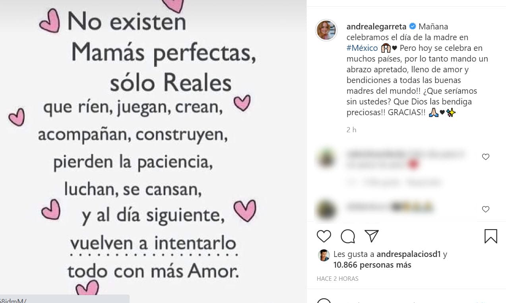Screen dimensions: 506x303
Task: Share the post via the paper plane icon
Action: (x=371, y=236)
